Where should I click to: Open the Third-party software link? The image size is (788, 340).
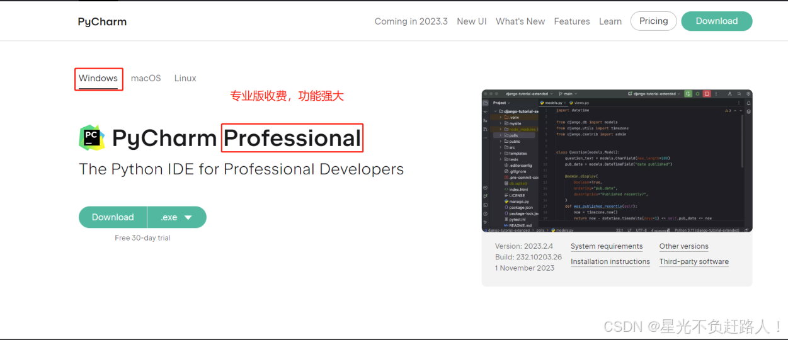click(x=694, y=261)
